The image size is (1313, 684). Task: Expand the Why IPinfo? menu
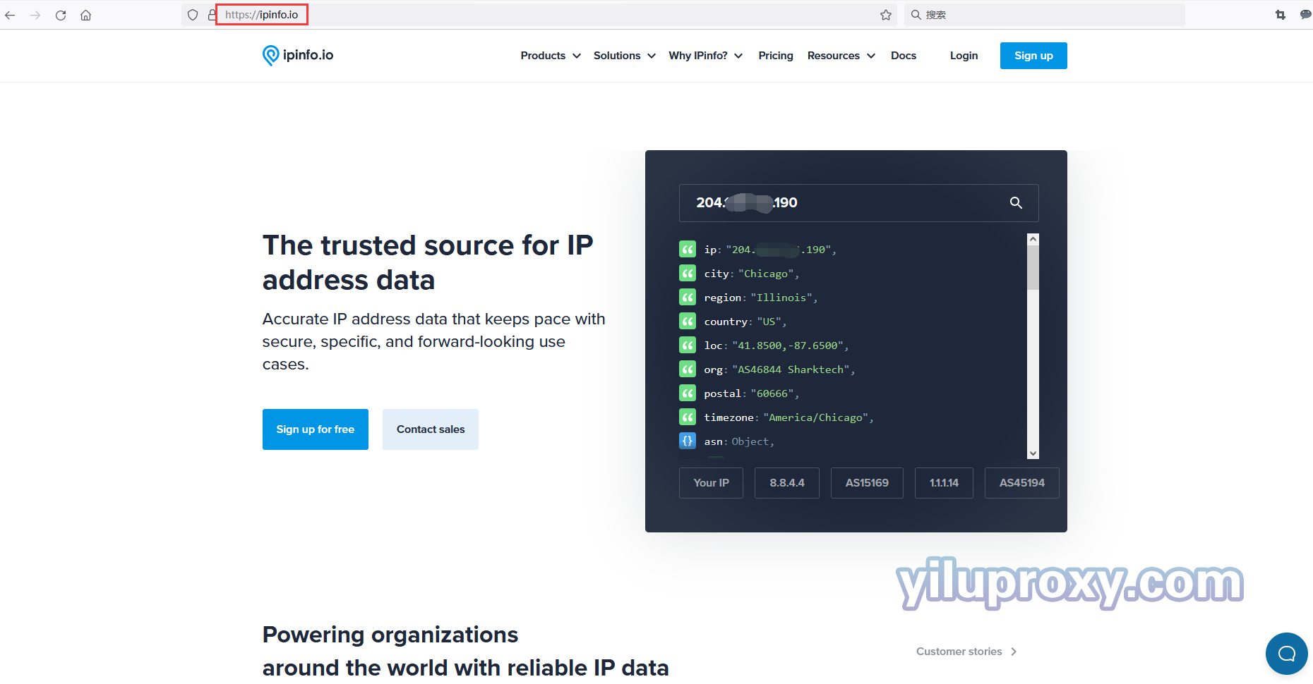pyautogui.click(x=706, y=56)
